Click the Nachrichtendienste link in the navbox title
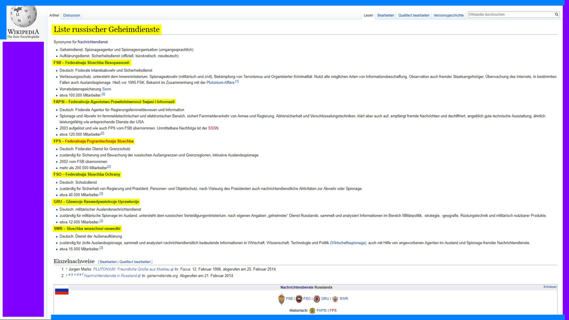The height and width of the screenshot is (320, 569). pyautogui.click(x=296, y=287)
